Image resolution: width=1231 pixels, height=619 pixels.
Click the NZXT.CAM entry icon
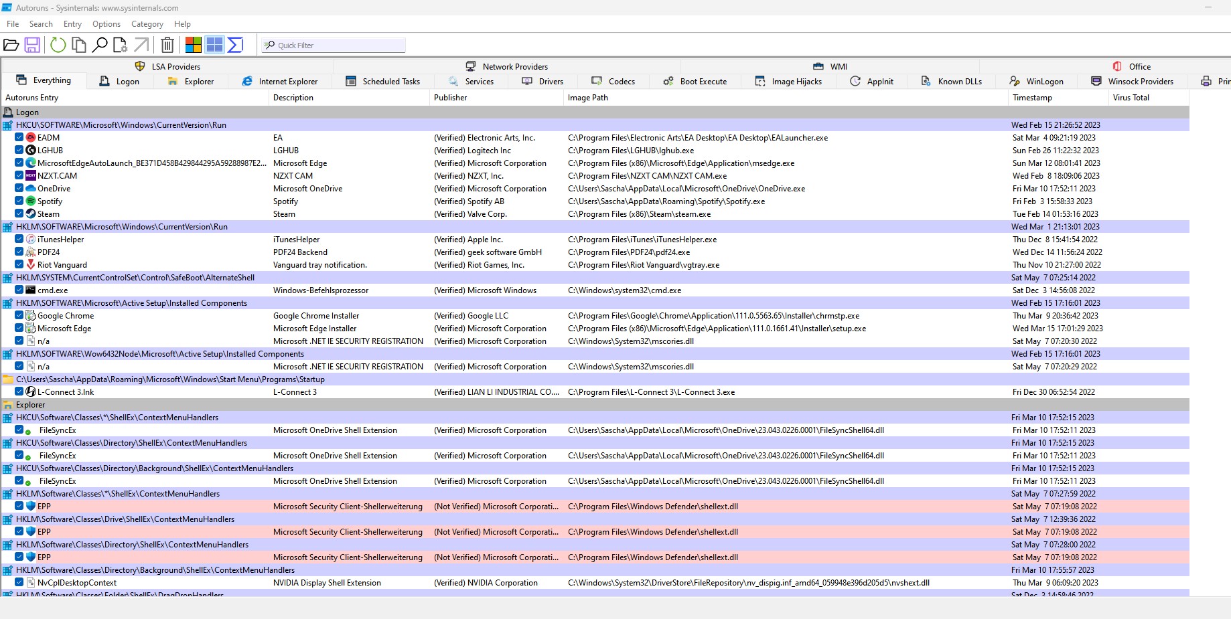[31, 176]
